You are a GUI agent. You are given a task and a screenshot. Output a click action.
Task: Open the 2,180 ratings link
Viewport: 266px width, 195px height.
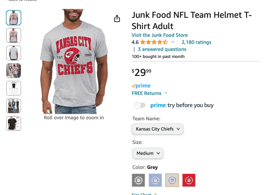click(x=196, y=42)
